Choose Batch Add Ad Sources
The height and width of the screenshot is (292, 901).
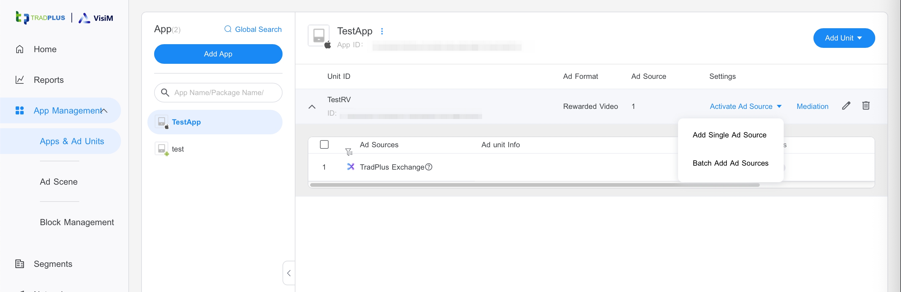[730, 163]
